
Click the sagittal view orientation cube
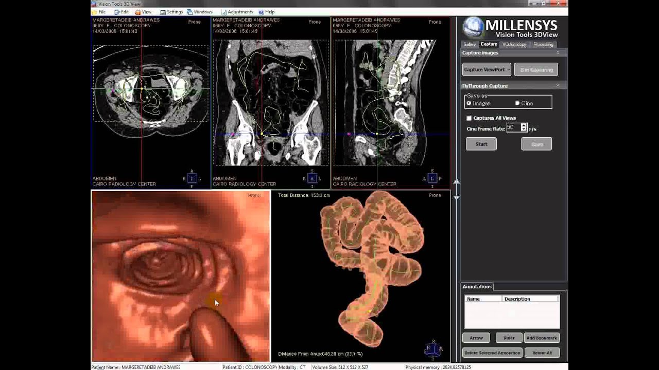[x=432, y=179]
